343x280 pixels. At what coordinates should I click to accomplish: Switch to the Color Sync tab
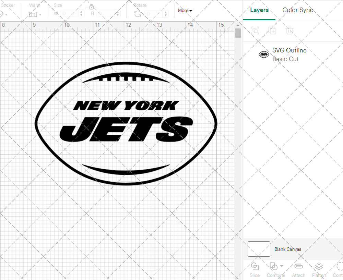(x=298, y=10)
